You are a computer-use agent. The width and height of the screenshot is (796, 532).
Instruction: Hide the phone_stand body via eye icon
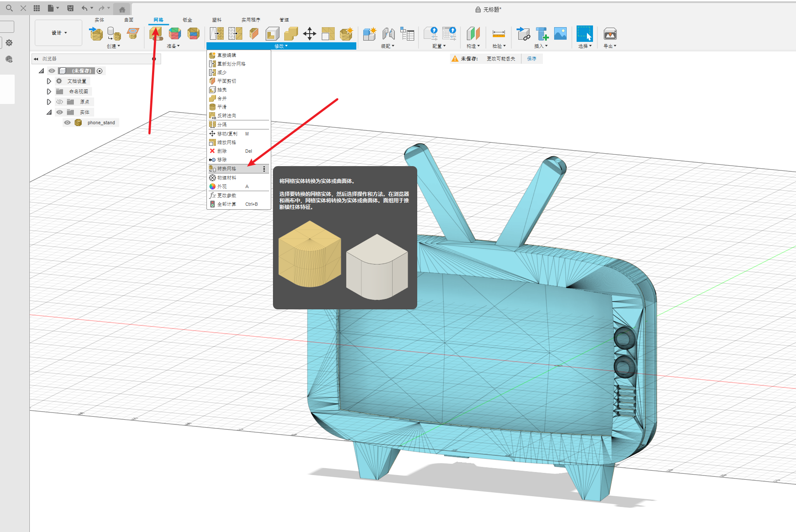coord(67,123)
